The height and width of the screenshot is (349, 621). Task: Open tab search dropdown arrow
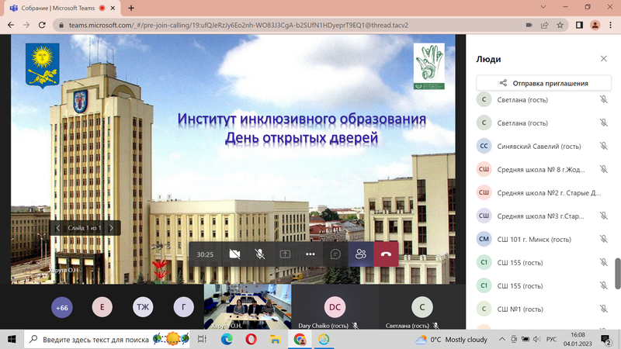coord(543,7)
